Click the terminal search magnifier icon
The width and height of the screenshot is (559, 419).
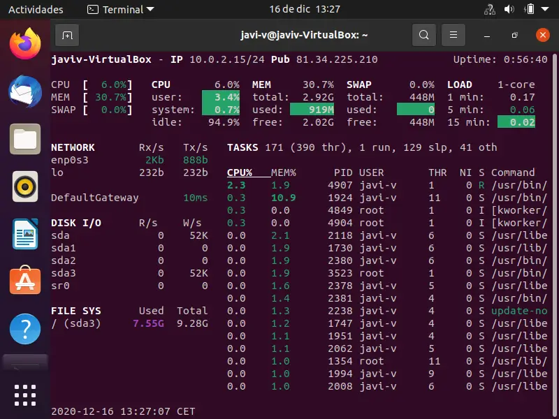tap(423, 35)
